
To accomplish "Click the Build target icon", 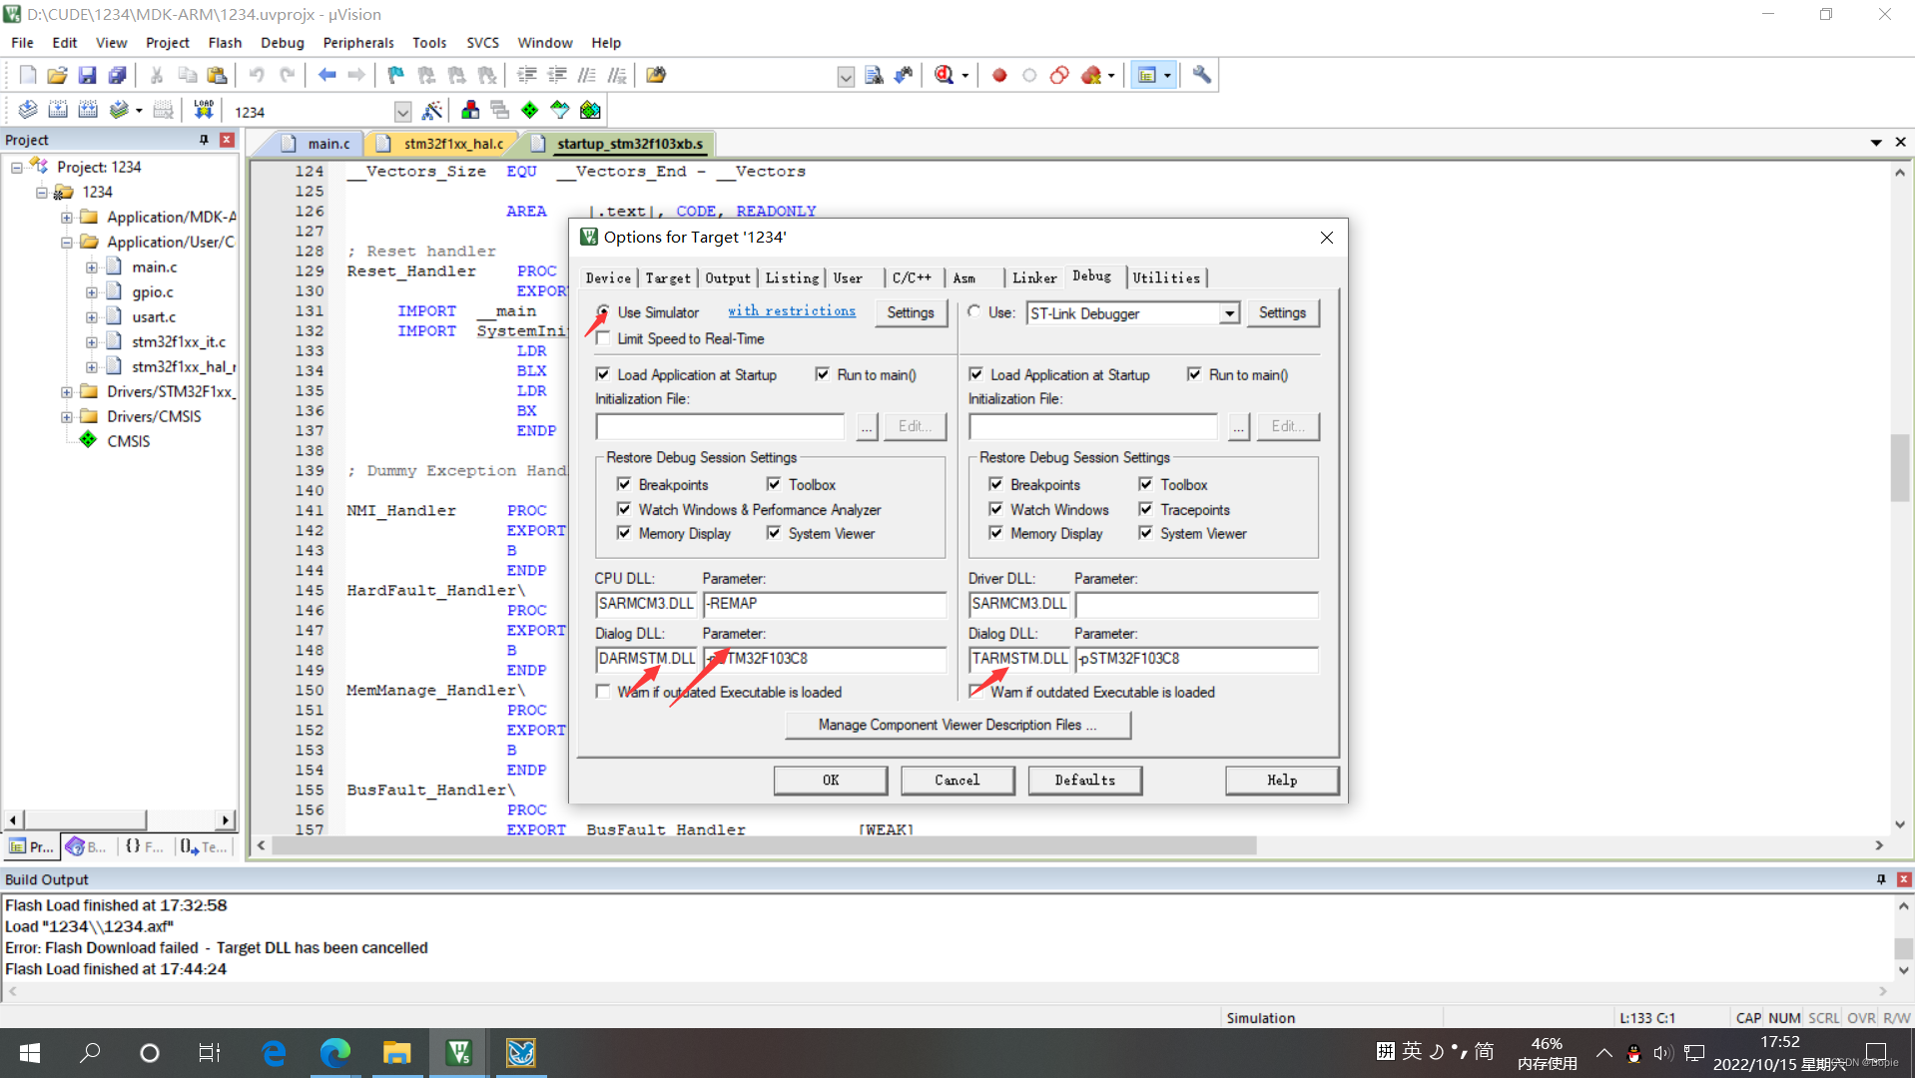I will (58, 110).
